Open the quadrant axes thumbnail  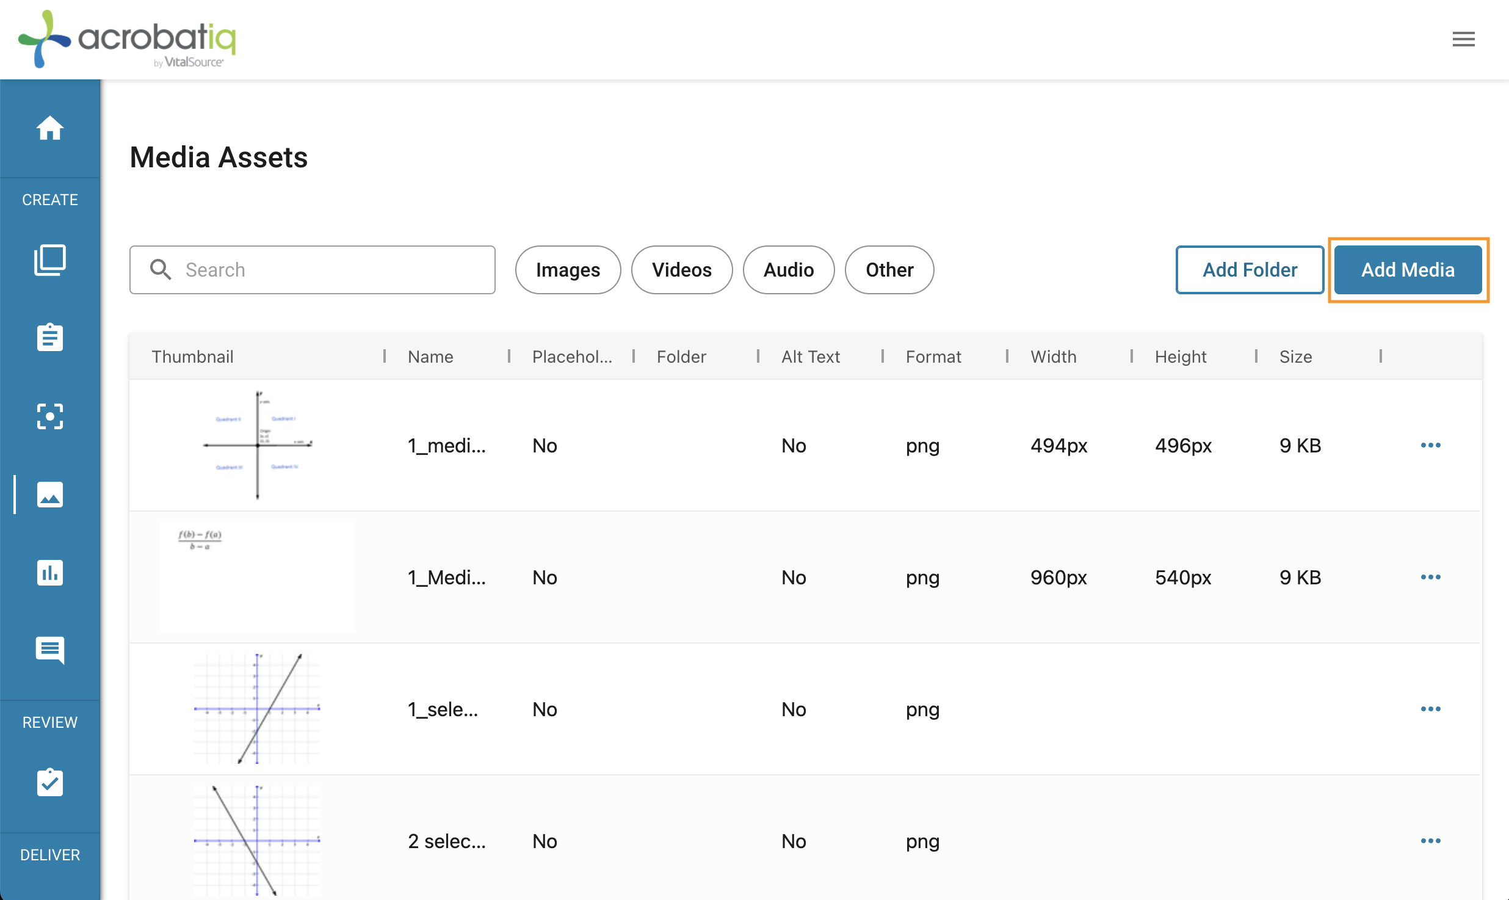click(x=258, y=445)
